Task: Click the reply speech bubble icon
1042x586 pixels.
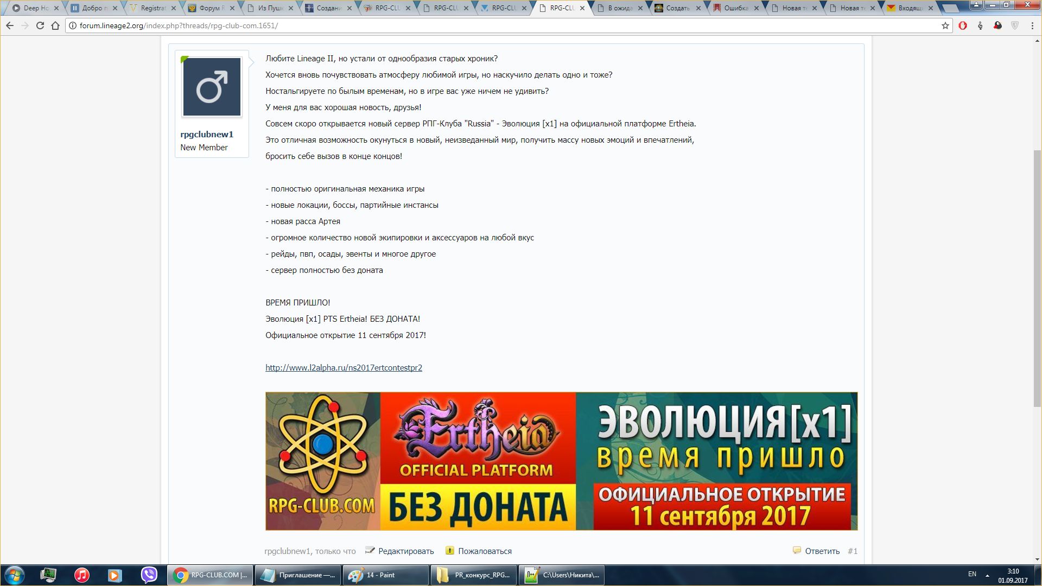Action: pyautogui.click(x=797, y=550)
